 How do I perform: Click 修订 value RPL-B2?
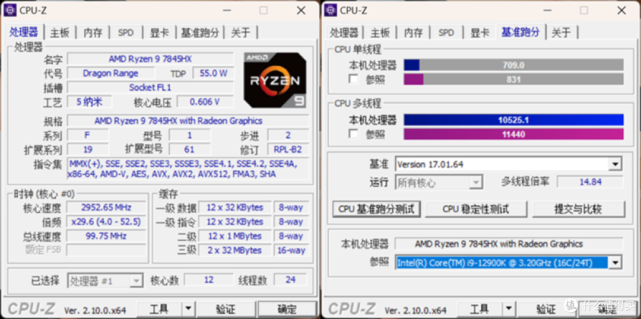(x=288, y=149)
